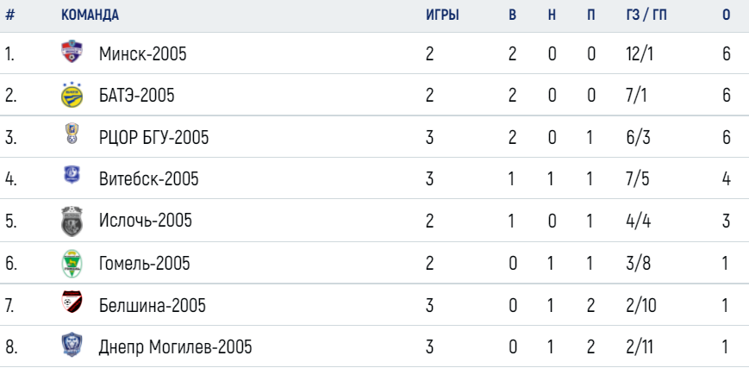Click the Витебск-2005 team name
Image resolution: width=749 pixels, height=368 pixels.
point(148,179)
